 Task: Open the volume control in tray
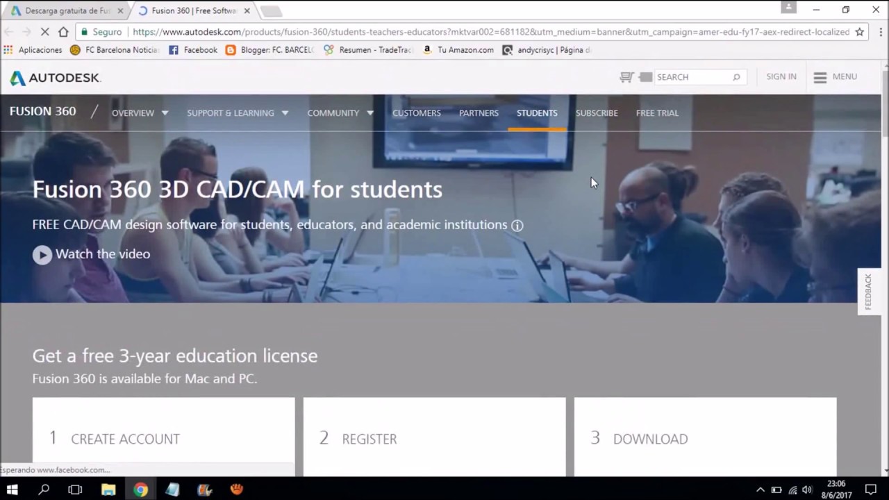806,490
